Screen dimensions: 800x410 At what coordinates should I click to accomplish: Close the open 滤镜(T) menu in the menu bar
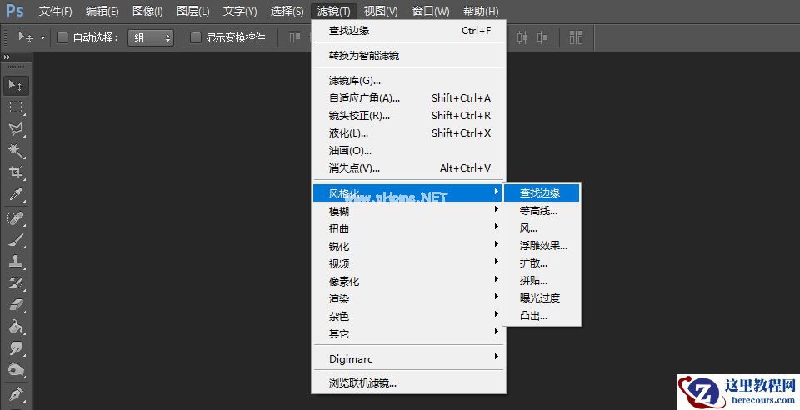click(333, 11)
